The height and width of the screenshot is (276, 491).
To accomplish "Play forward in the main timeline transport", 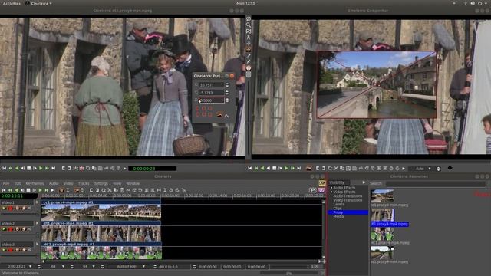I will (40, 190).
